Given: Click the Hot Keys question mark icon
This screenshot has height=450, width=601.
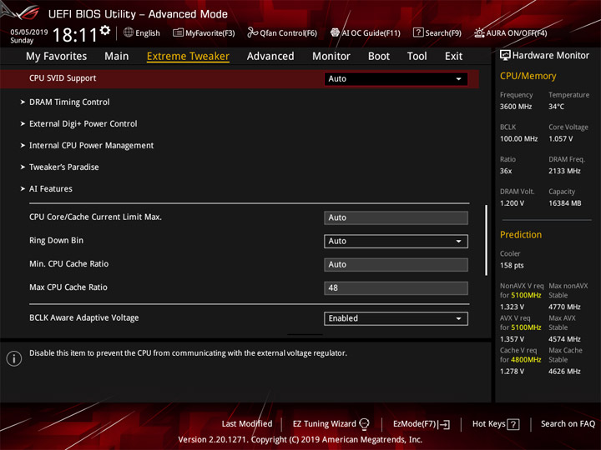Looking at the screenshot, I should coord(513,424).
